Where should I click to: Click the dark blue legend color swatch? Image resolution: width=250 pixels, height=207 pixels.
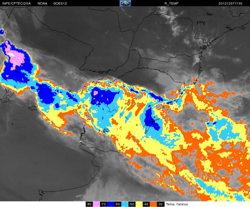coord(110,204)
